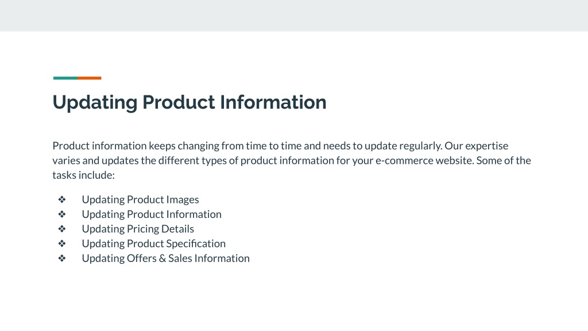Click the word Information in the heading

click(x=273, y=102)
